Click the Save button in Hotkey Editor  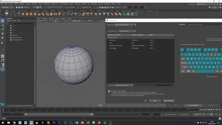click(155, 101)
